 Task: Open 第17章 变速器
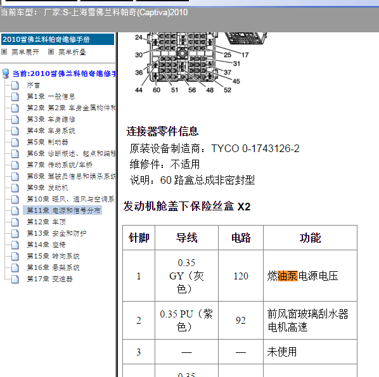49,279
